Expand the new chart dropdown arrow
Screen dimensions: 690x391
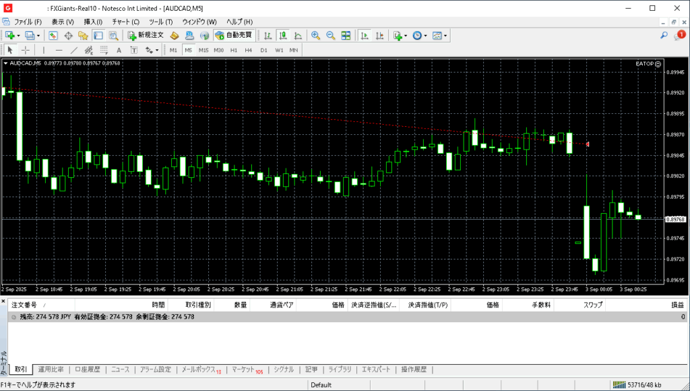[18, 35]
